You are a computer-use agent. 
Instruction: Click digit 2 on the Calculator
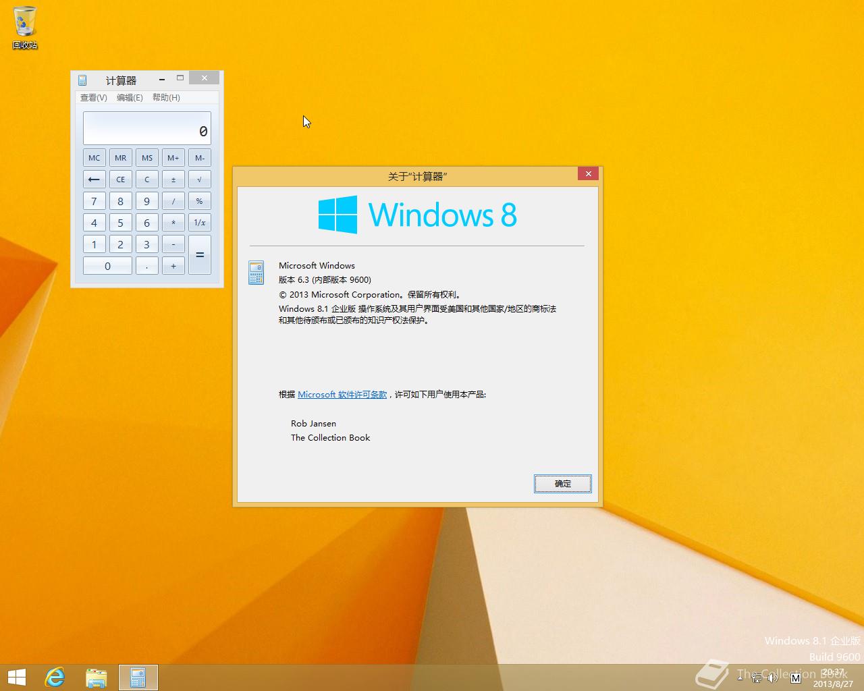pyautogui.click(x=120, y=244)
